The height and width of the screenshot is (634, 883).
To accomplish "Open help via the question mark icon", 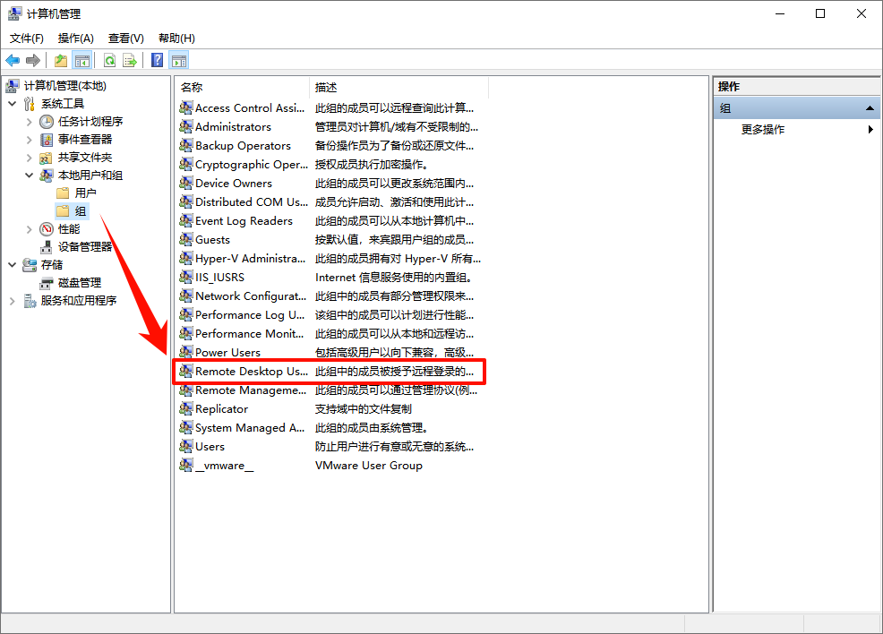I will click(x=157, y=59).
